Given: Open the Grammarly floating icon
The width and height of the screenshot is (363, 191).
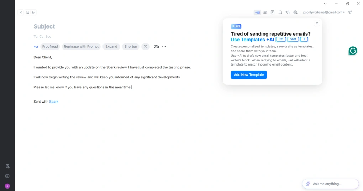Looking at the screenshot, I should point(353,51).
